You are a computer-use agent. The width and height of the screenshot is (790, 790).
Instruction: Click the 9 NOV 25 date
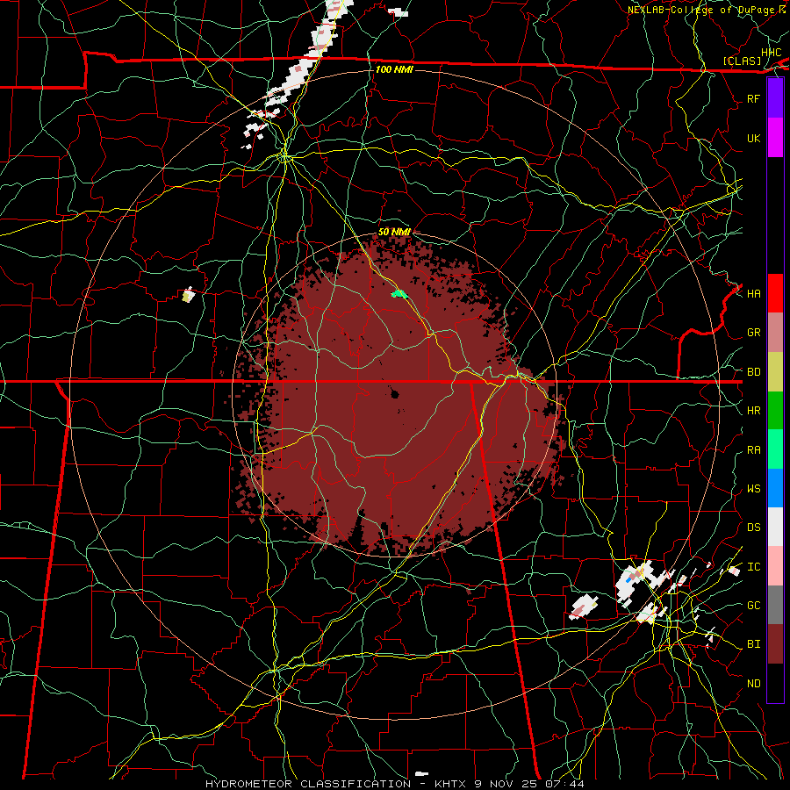(506, 784)
